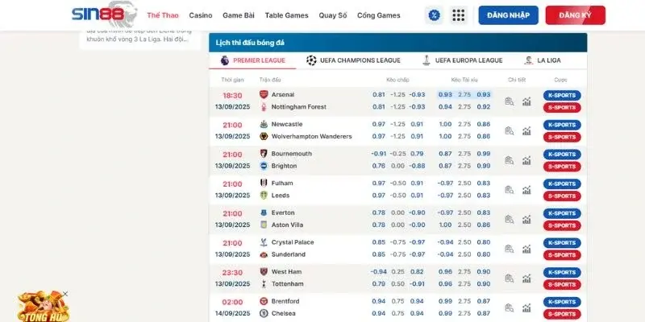
Task: Open match details icon for Arsenal match
Action: [510, 101]
